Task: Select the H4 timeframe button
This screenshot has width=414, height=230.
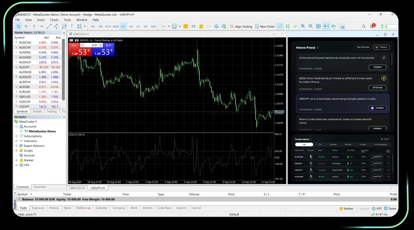Action: coord(131,26)
